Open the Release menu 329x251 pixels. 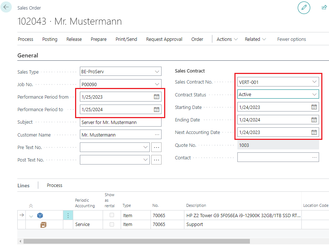[x=74, y=39]
